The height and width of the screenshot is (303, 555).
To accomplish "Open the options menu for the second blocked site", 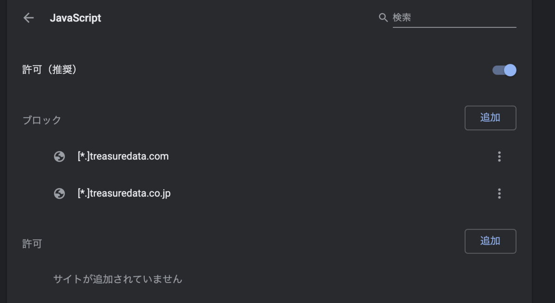I will point(499,194).
